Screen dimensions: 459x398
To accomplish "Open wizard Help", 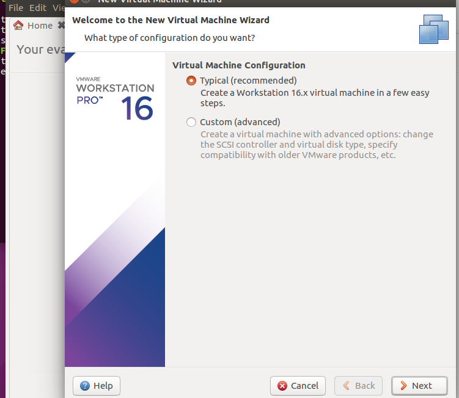I will (x=97, y=386).
